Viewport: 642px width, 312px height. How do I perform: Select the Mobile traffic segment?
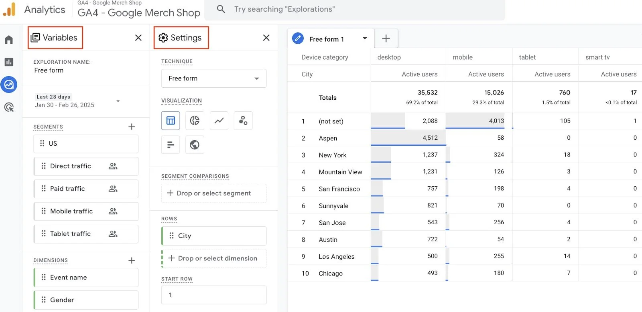point(86,211)
